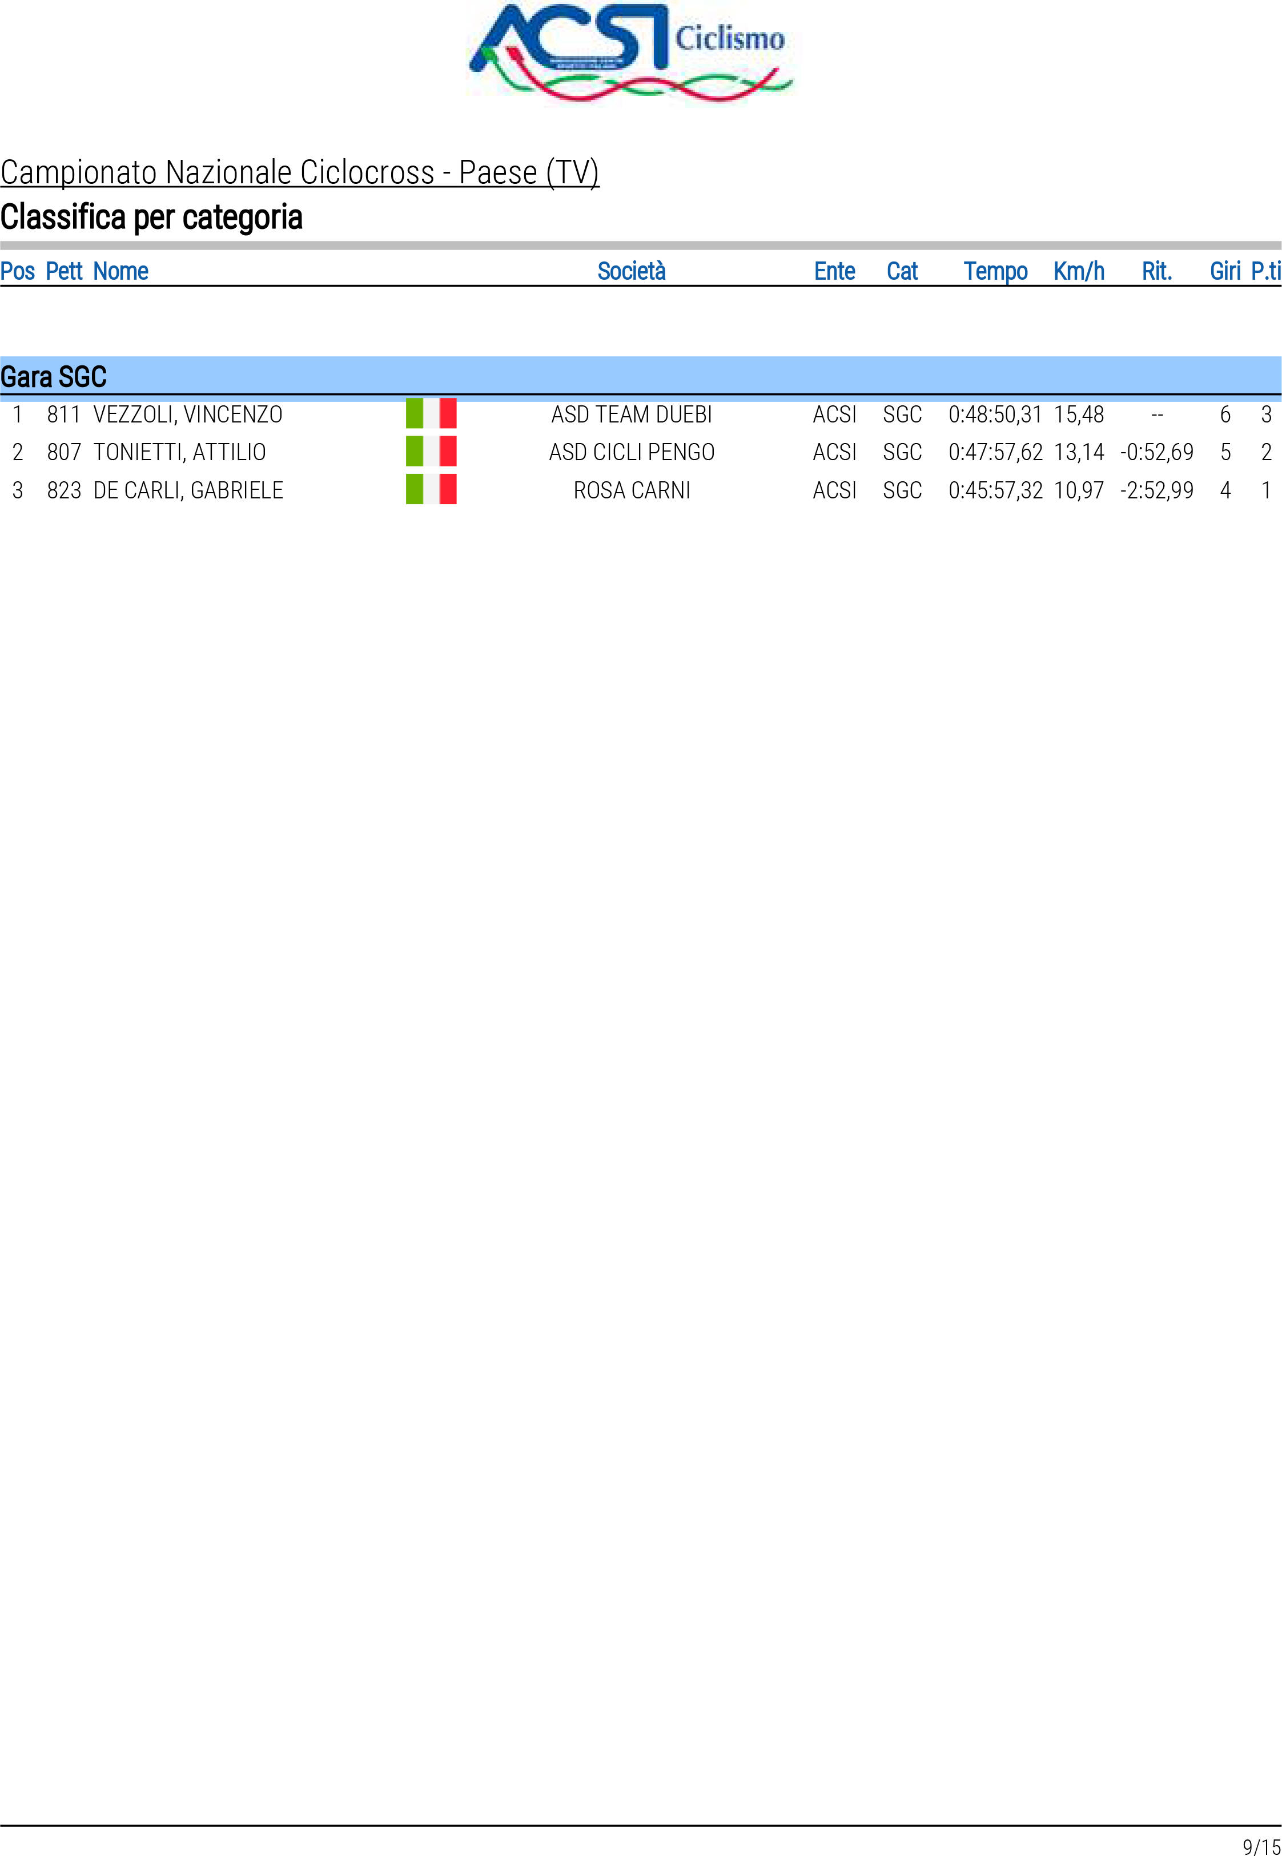Click time 0:45:57,32

(x=996, y=491)
